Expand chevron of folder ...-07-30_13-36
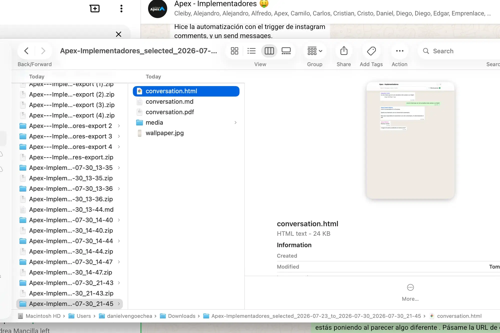 [x=119, y=189]
